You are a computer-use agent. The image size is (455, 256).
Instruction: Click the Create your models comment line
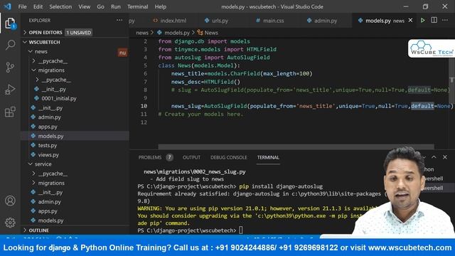coord(200,114)
